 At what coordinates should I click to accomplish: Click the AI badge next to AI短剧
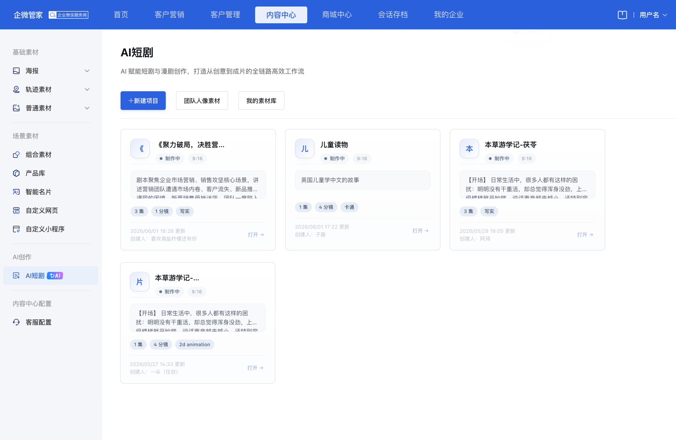(x=55, y=276)
